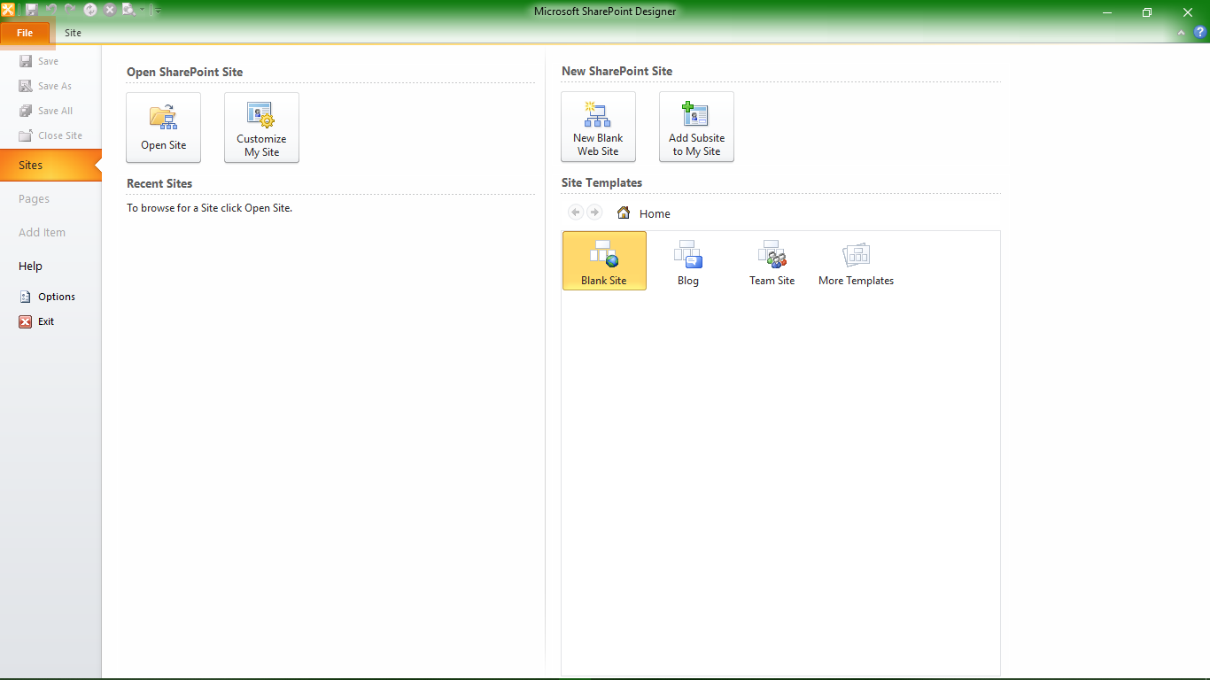Viewport: 1210px width, 680px height.
Task: Click the Preview in Browser icon
Action: tap(128, 10)
